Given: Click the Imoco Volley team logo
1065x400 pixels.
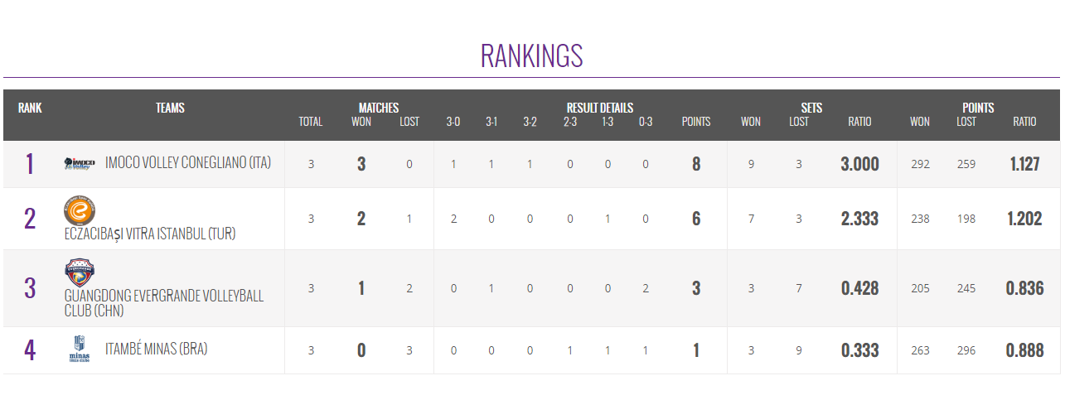Looking at the screenshot, I should click(x=80, y=164).
